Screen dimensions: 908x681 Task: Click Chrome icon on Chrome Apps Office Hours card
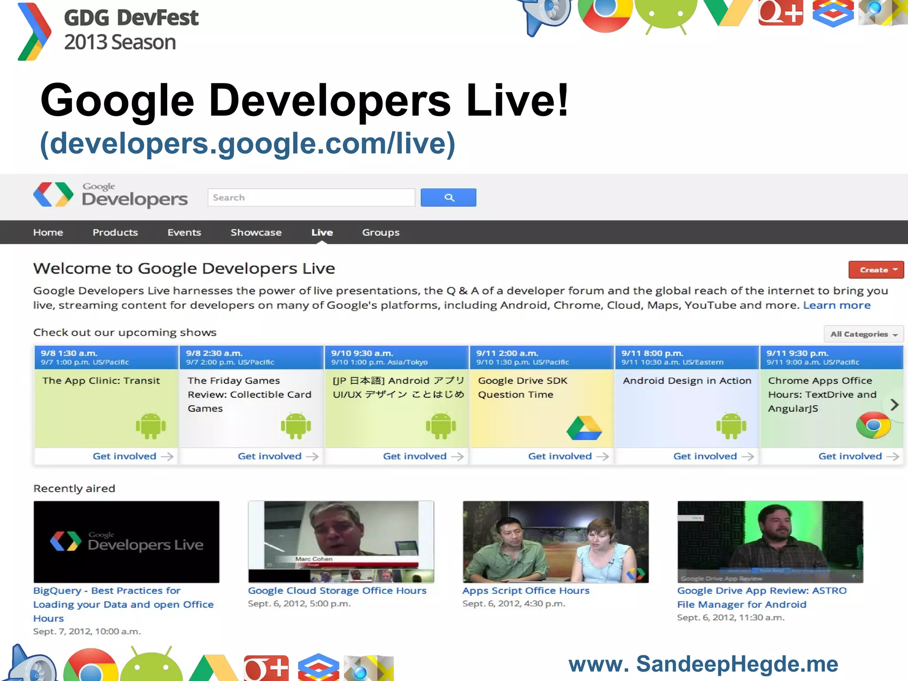(x=873, y=425)
